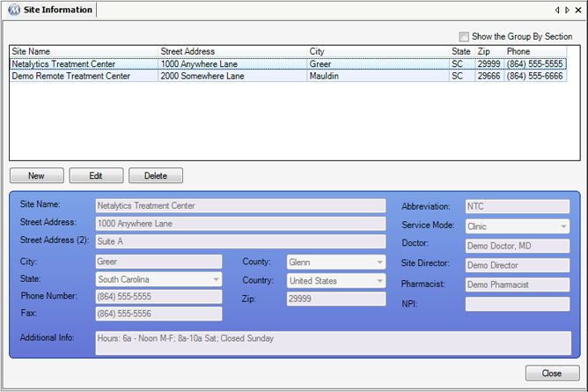This screenshot has height=392, width=588.
Task: Select the Demo Remote Treatment Center row
Action: click(288, 76)
